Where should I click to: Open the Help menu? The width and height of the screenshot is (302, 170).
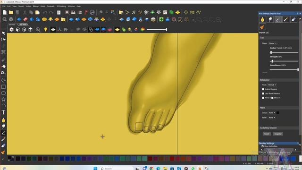tap(79, 6)
